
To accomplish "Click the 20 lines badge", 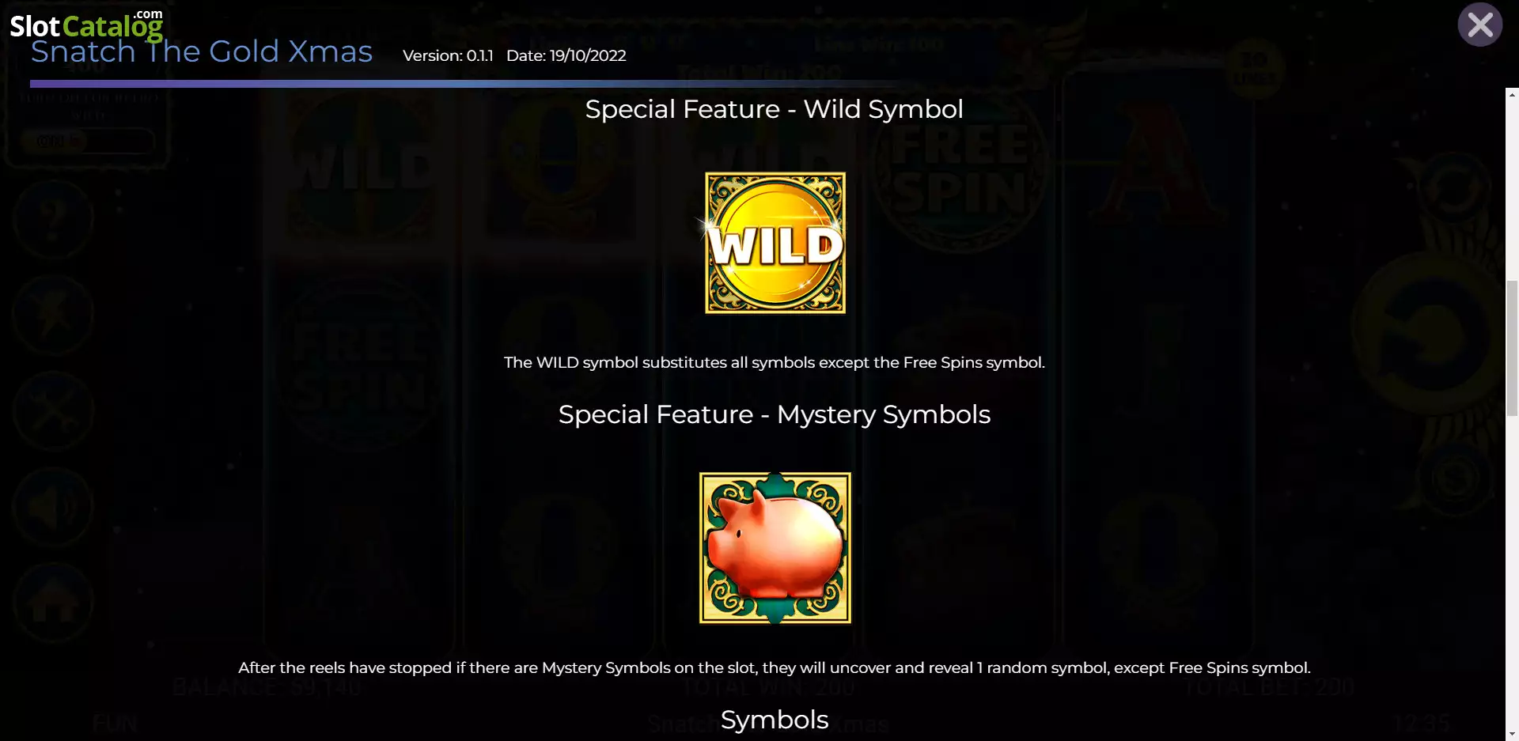I will click(1253, 70).
